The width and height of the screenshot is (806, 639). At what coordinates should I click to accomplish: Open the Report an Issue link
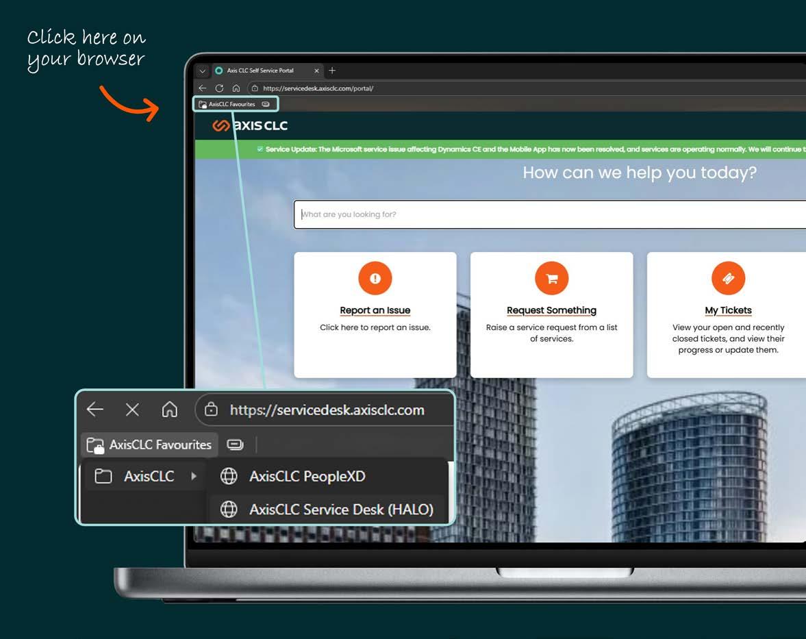tap(375, 310)
